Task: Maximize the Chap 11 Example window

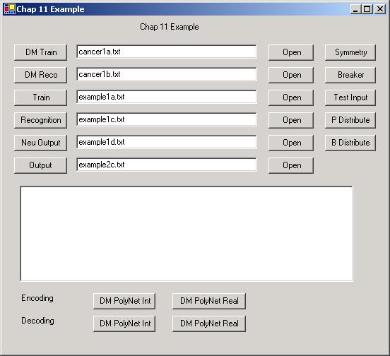Action: [x=367, y=9]
